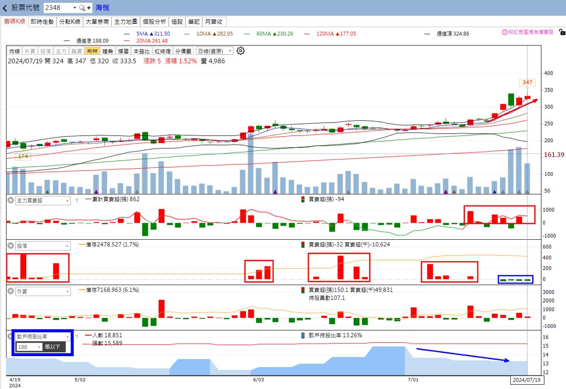Click the lock icon at top right
Image resolution: width=566 pixels, height=389 pixels.
[x=562, y=32]
